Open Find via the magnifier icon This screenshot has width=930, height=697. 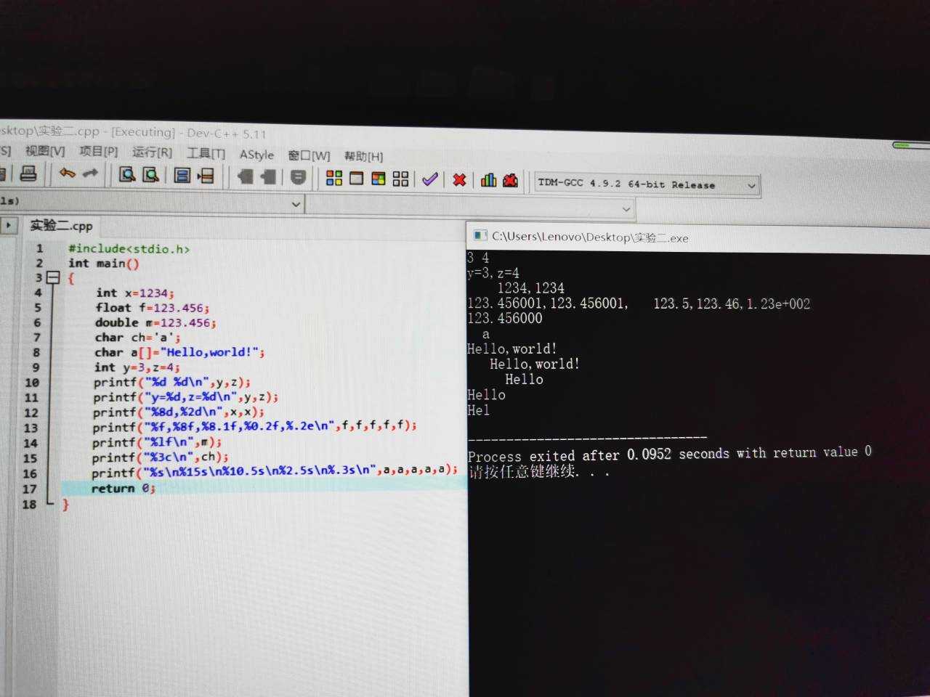coord(127,174)
